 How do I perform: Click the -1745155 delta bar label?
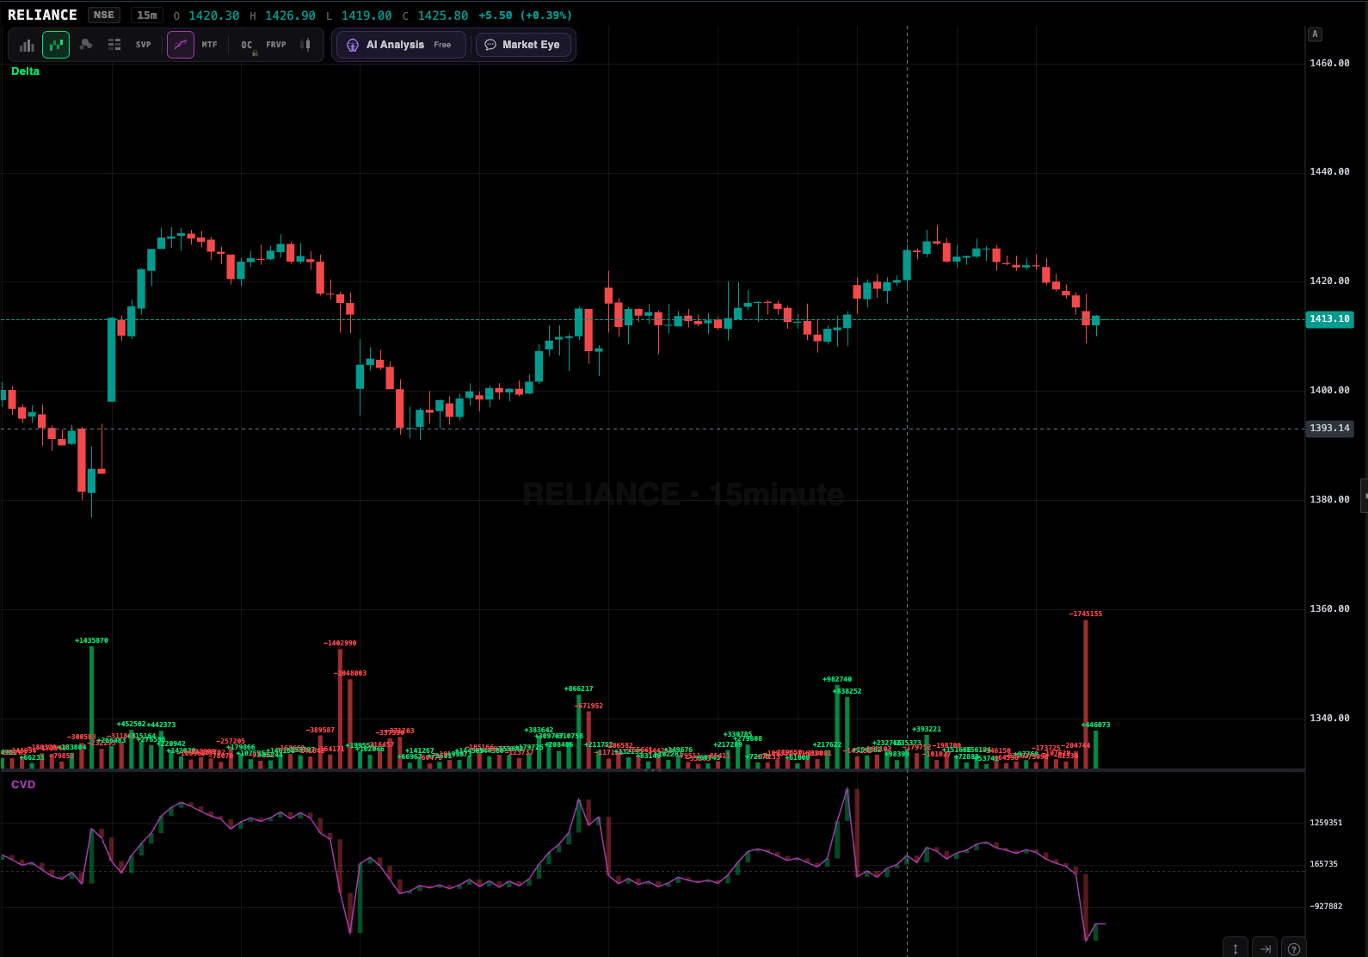point(1086,614)
